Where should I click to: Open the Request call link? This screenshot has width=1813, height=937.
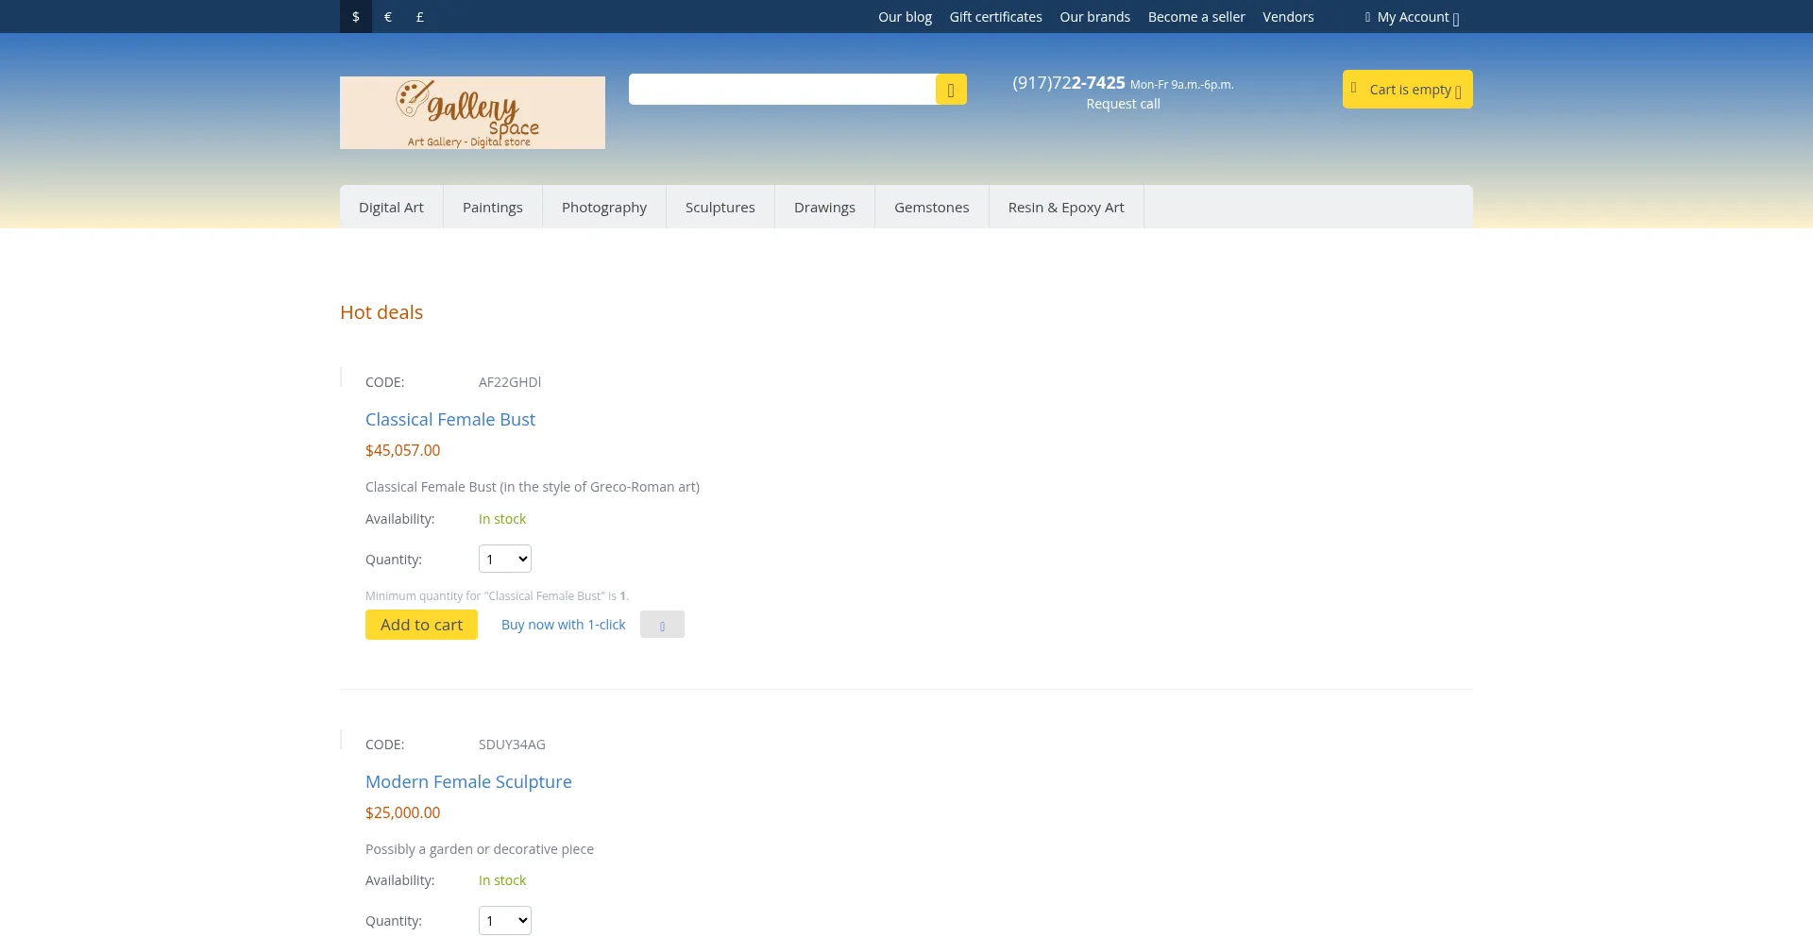point(1123,104)
